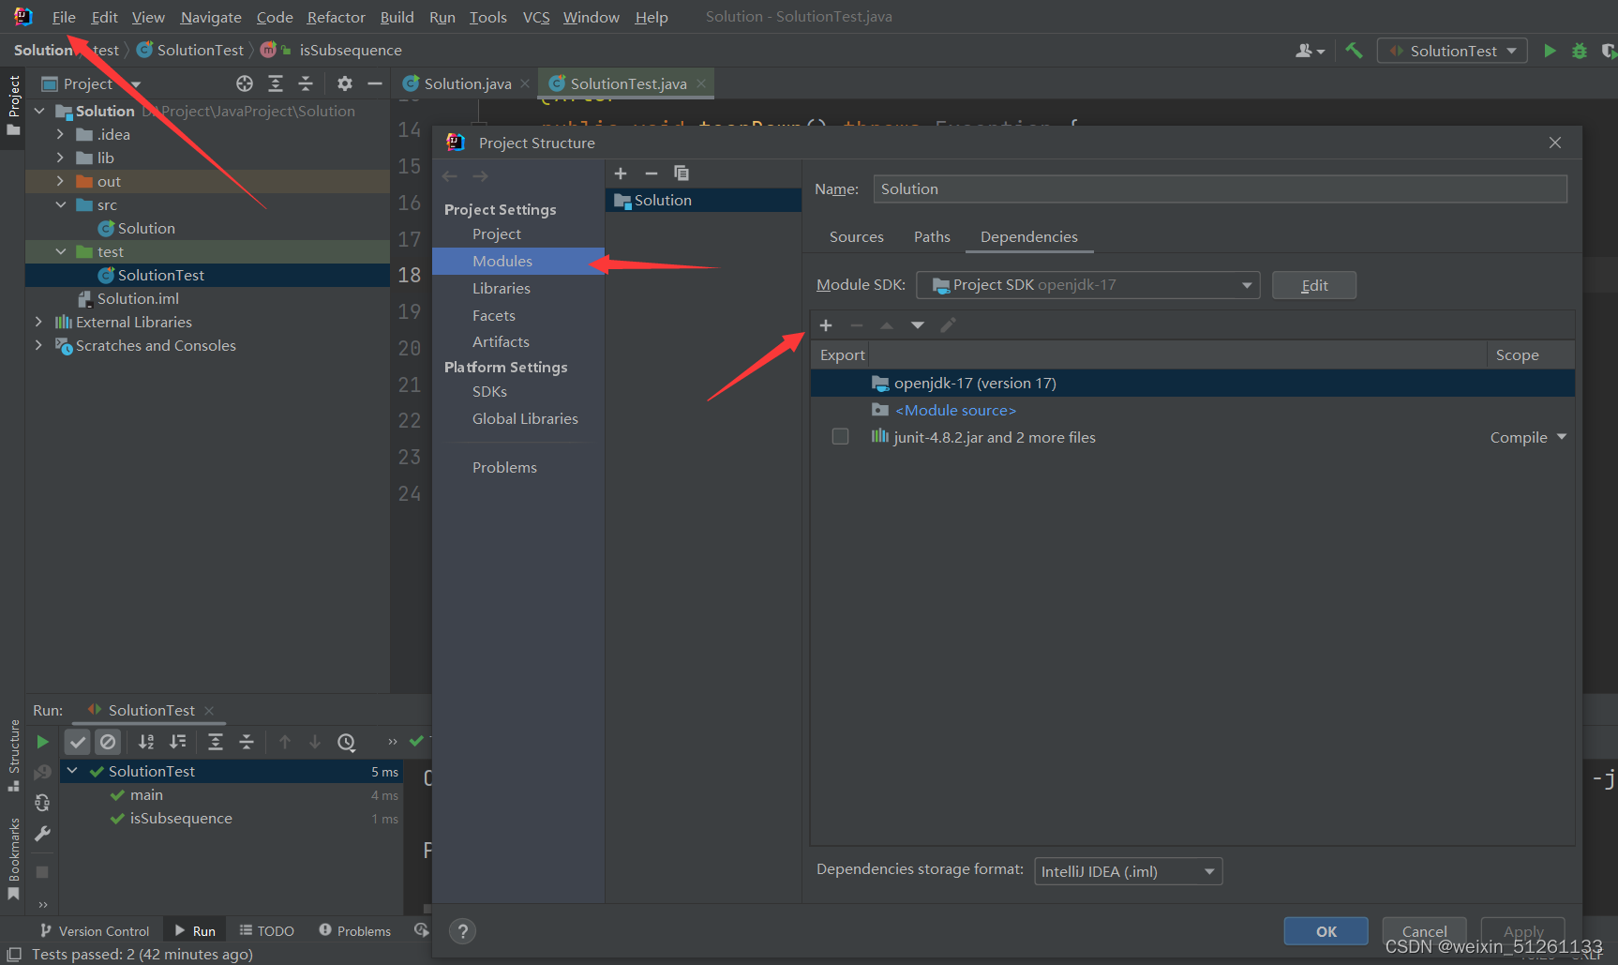This screenshot has width=1618, height=965.
Task: Select openjdk-17 dependency row
Action: tap(1192, 383)
